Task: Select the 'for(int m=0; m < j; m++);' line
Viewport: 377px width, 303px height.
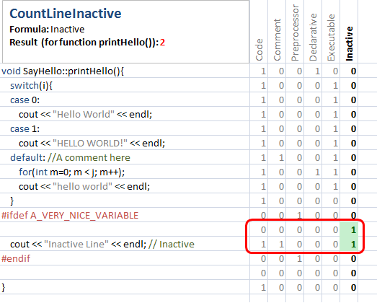Action: [72, 172]
